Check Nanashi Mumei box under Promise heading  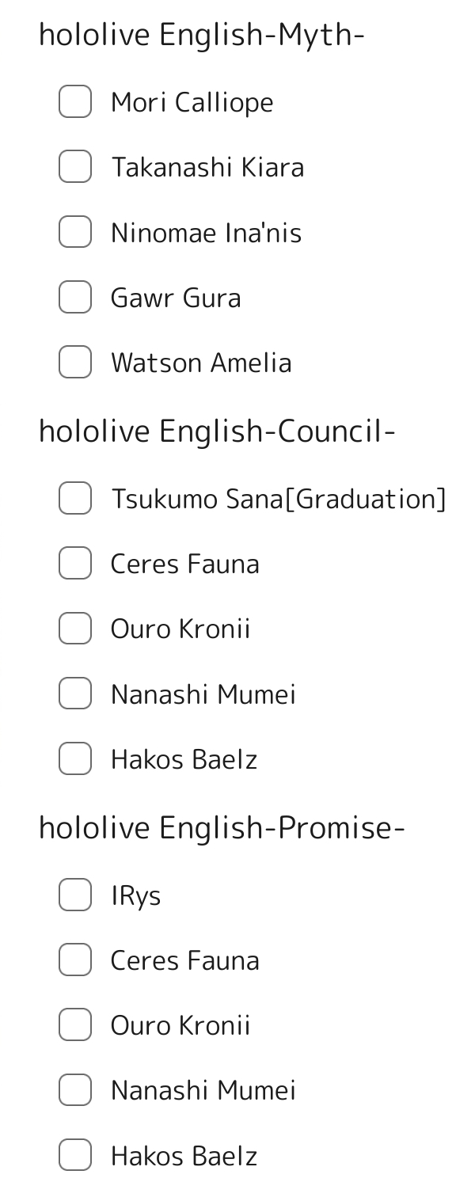[x=75, y=1090]
